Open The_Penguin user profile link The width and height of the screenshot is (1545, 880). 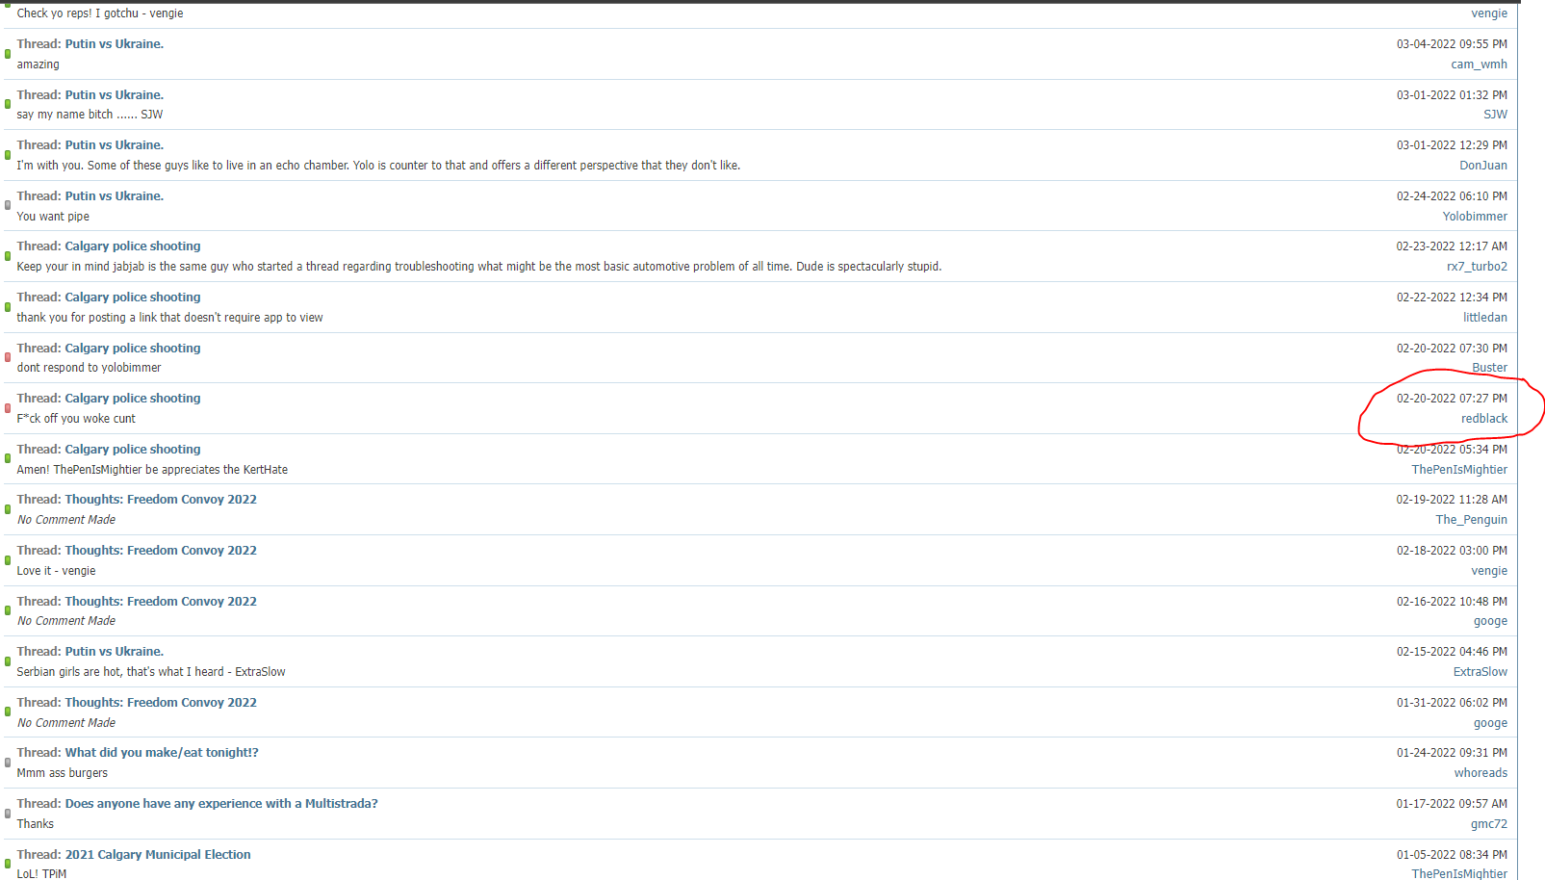pyautogui.click(x=1472, y=520)
